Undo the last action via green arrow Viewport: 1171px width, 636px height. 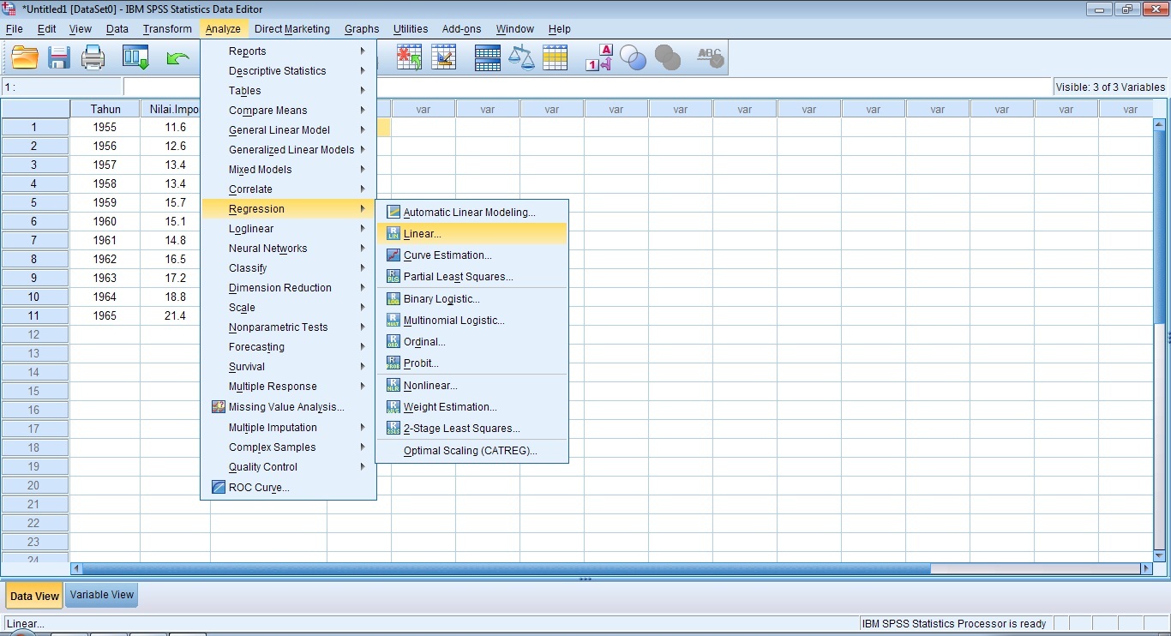(177, 58)
